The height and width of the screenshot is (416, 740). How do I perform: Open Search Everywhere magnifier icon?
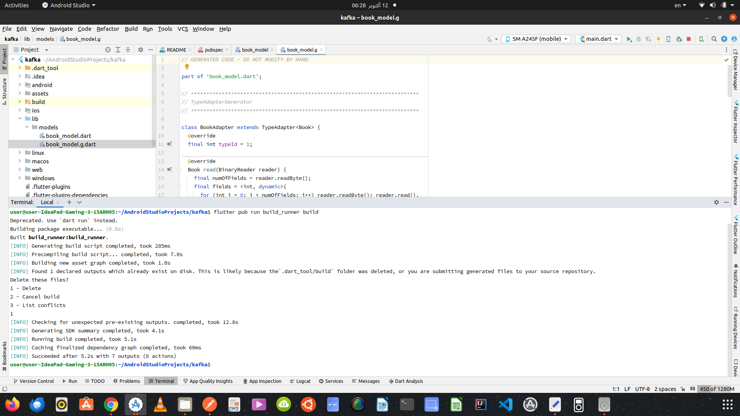point(714,39)
